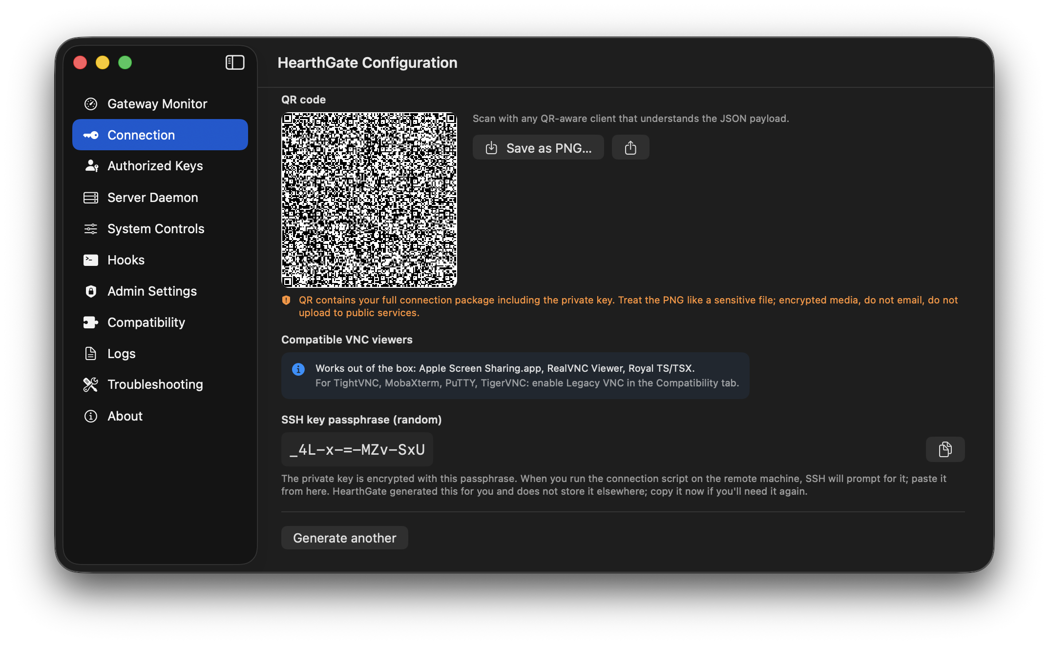1049x645 pixels.
Task: Click the System Controls sliders icon
Action: point(91,229)
